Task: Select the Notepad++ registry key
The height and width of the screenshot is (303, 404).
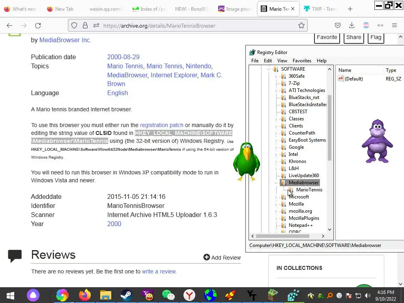Action: click(300, 225)
